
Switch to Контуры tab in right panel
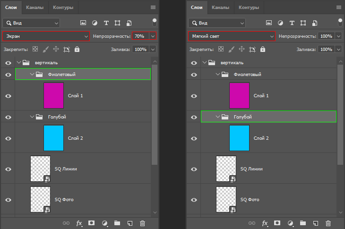coord(249,8)
